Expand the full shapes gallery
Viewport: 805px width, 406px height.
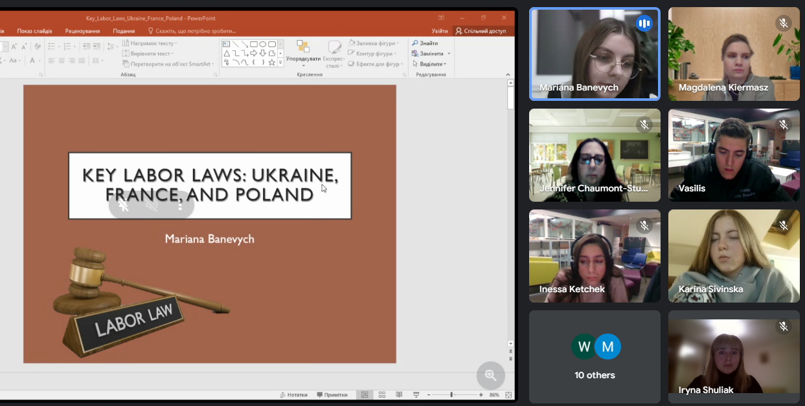[x=280, y=63]
